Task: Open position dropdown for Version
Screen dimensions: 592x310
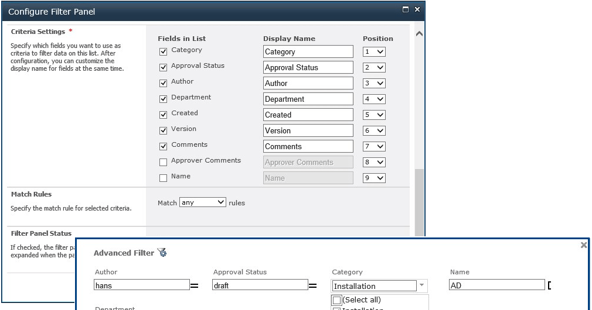Action: [374, 130]
